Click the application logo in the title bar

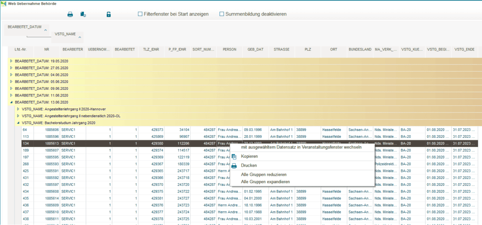[x=4, y=4]
